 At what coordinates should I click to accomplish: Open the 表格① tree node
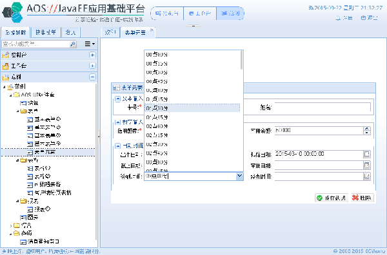pos(43,169)
